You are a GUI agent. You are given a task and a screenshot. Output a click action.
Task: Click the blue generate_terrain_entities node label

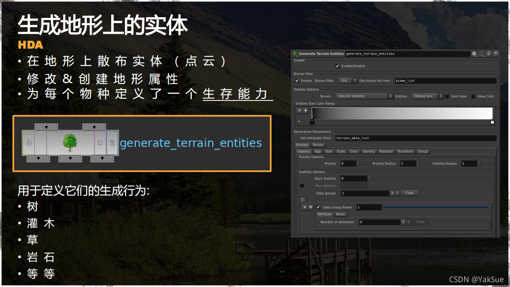click(191, 143)
